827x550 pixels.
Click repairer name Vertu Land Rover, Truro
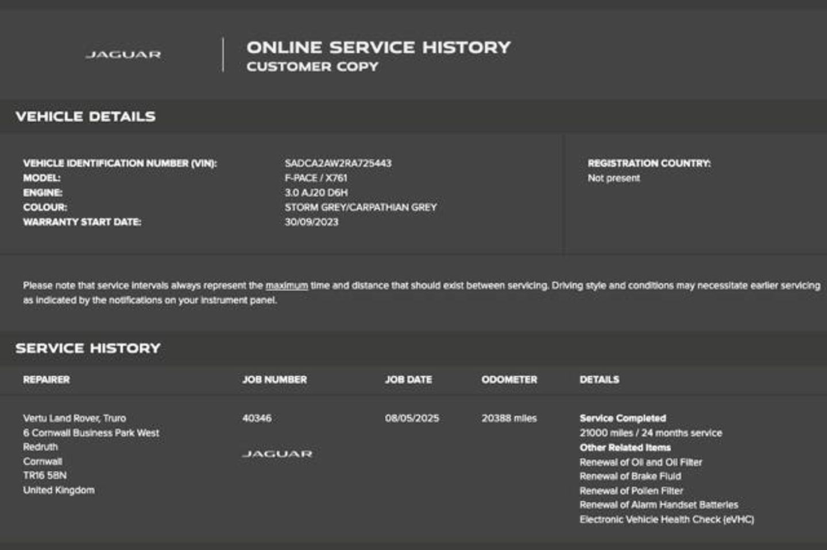(x=74, y=418)
